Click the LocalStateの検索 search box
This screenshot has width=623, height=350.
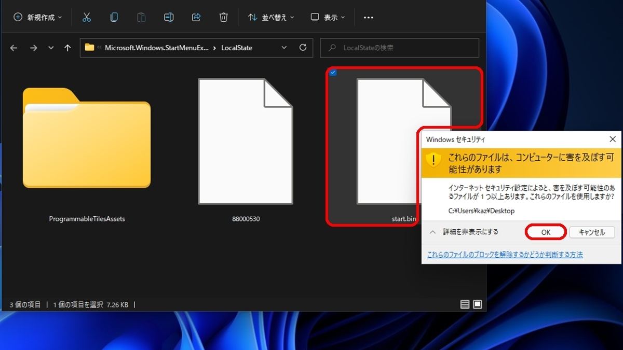tap(399, 48)
